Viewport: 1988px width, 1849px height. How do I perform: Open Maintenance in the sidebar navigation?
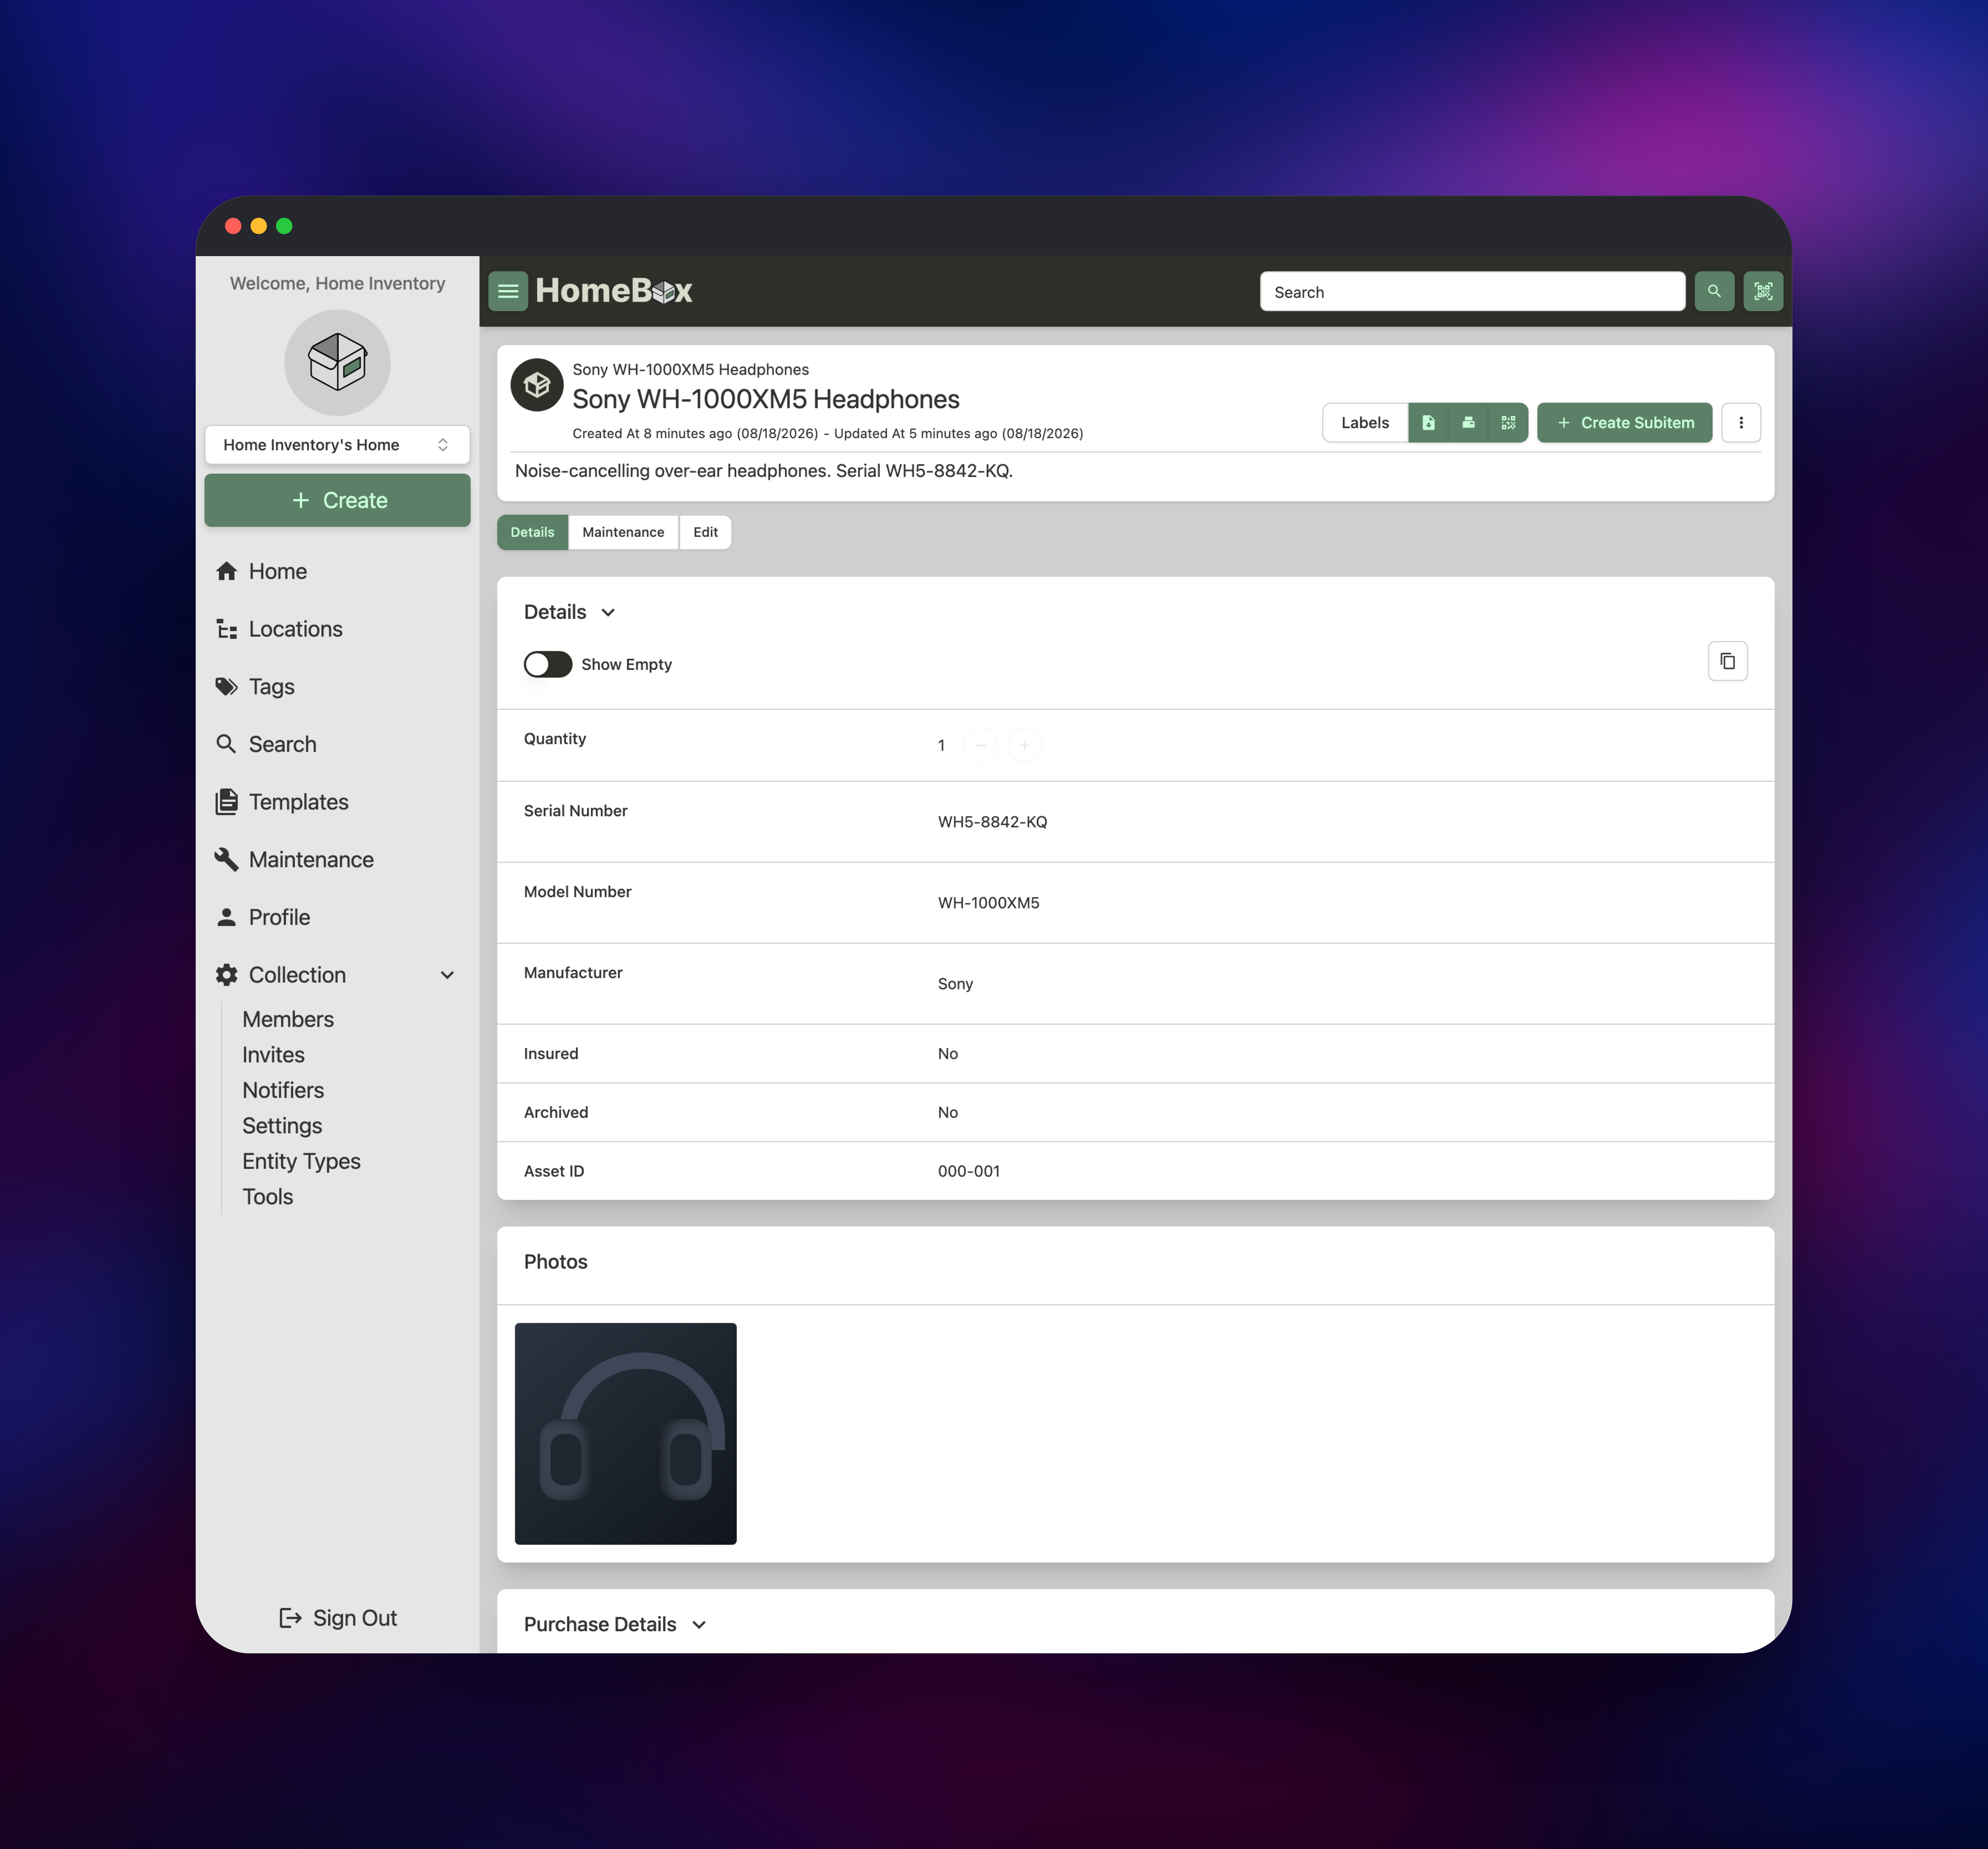pos(337,860)
